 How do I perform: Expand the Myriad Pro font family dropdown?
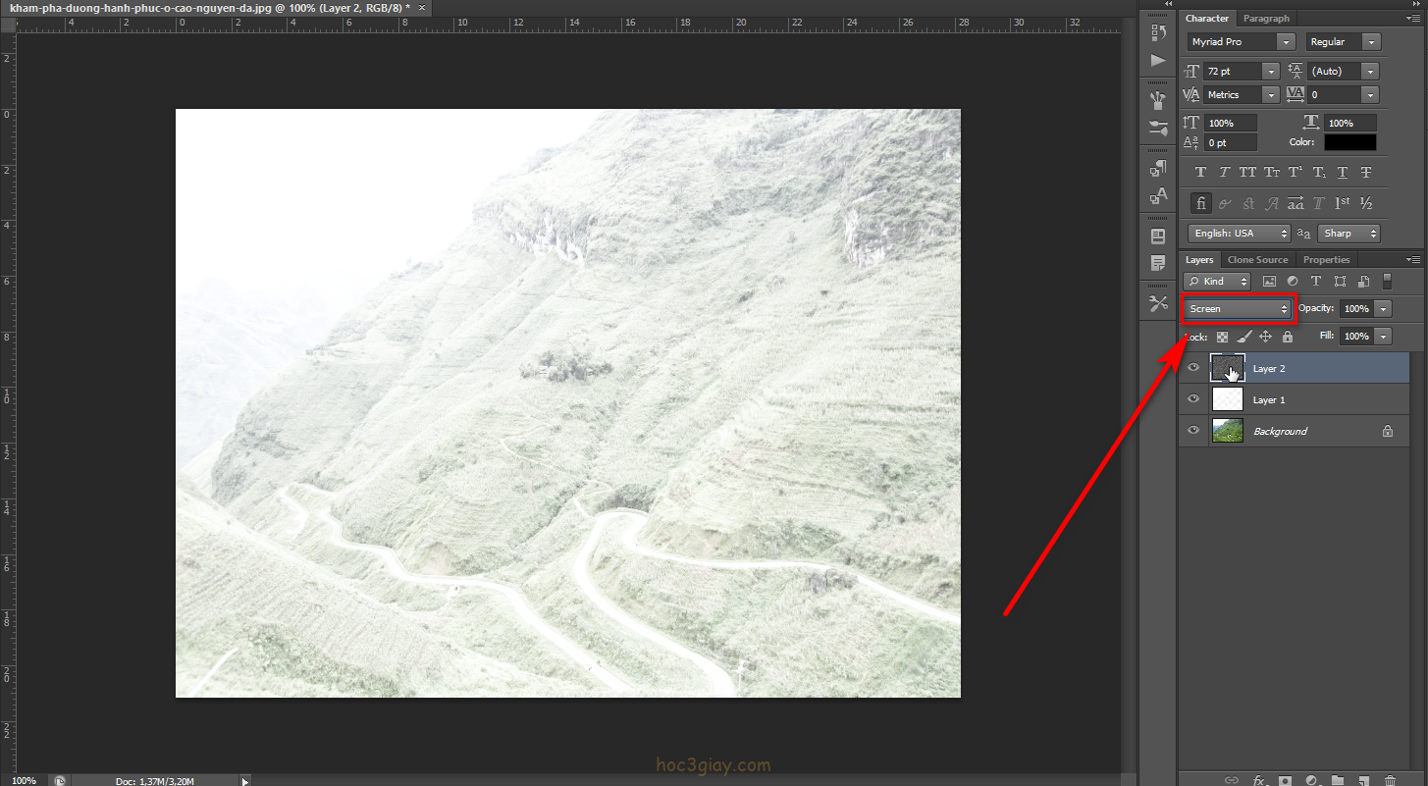pyautogui.click(x=1242, y=42)
